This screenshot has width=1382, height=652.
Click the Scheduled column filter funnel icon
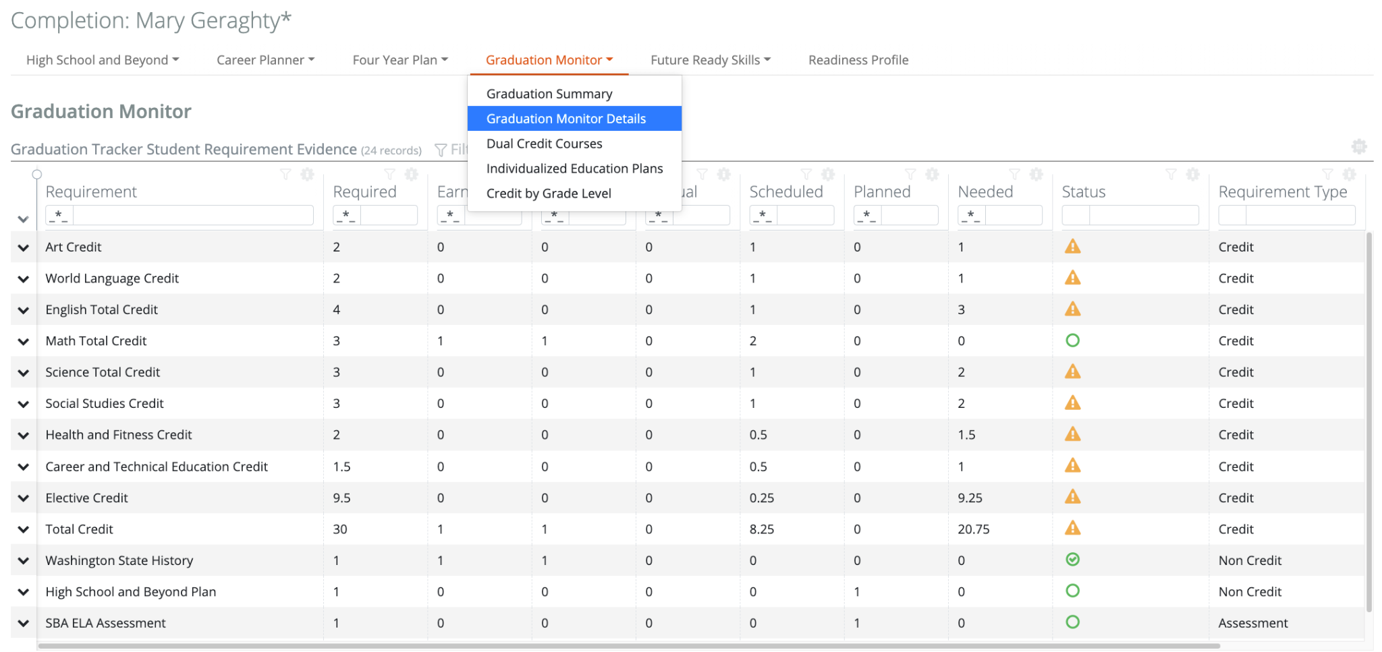tap(806, 175)
